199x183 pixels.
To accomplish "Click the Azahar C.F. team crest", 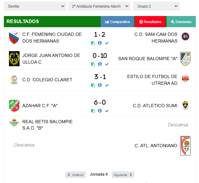I will pyautogui.click(x=14, y=106).
